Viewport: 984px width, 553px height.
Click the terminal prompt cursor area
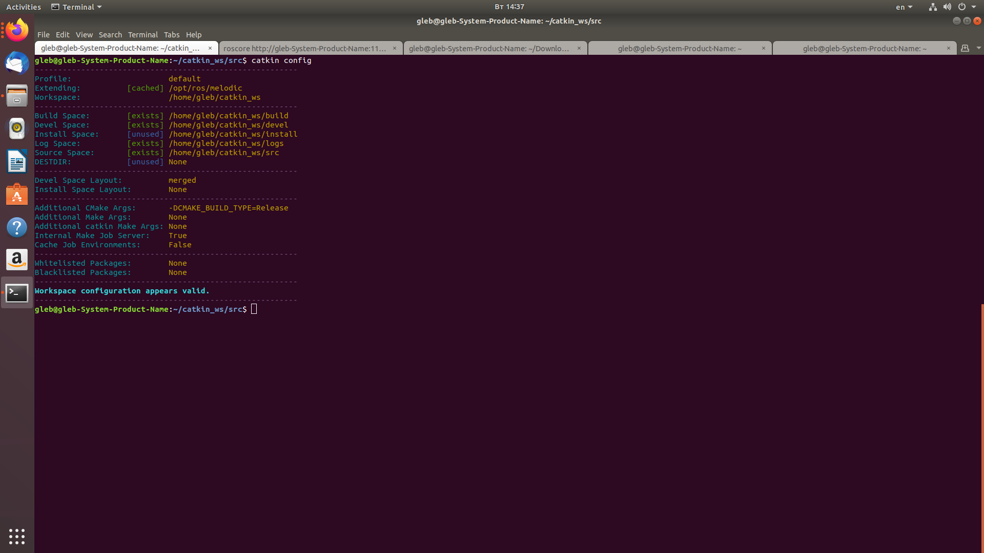tap(254, 309)
